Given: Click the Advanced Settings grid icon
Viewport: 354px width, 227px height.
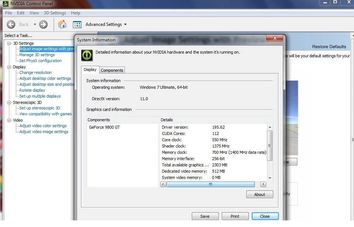Looking at the screenshot, I should click(77, 24).
